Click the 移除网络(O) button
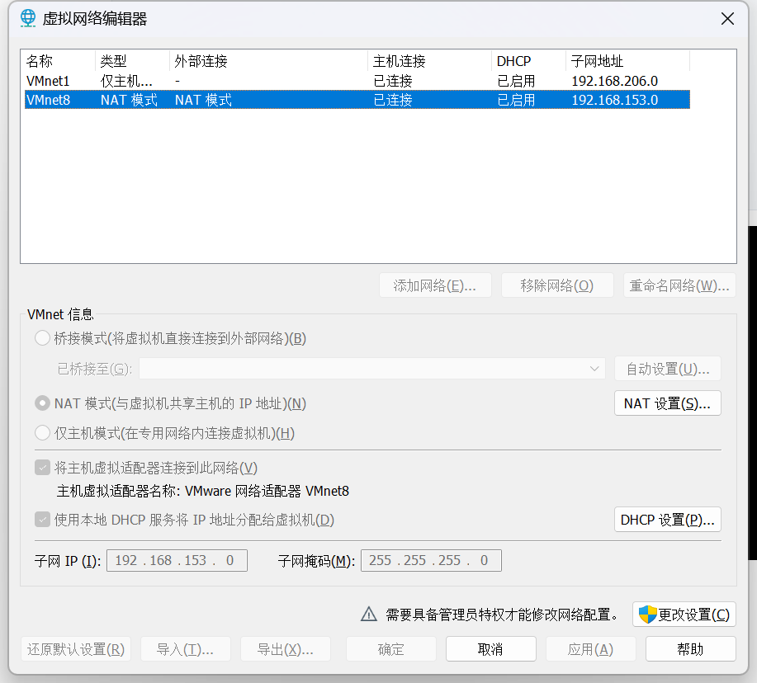 click(557, 285)
